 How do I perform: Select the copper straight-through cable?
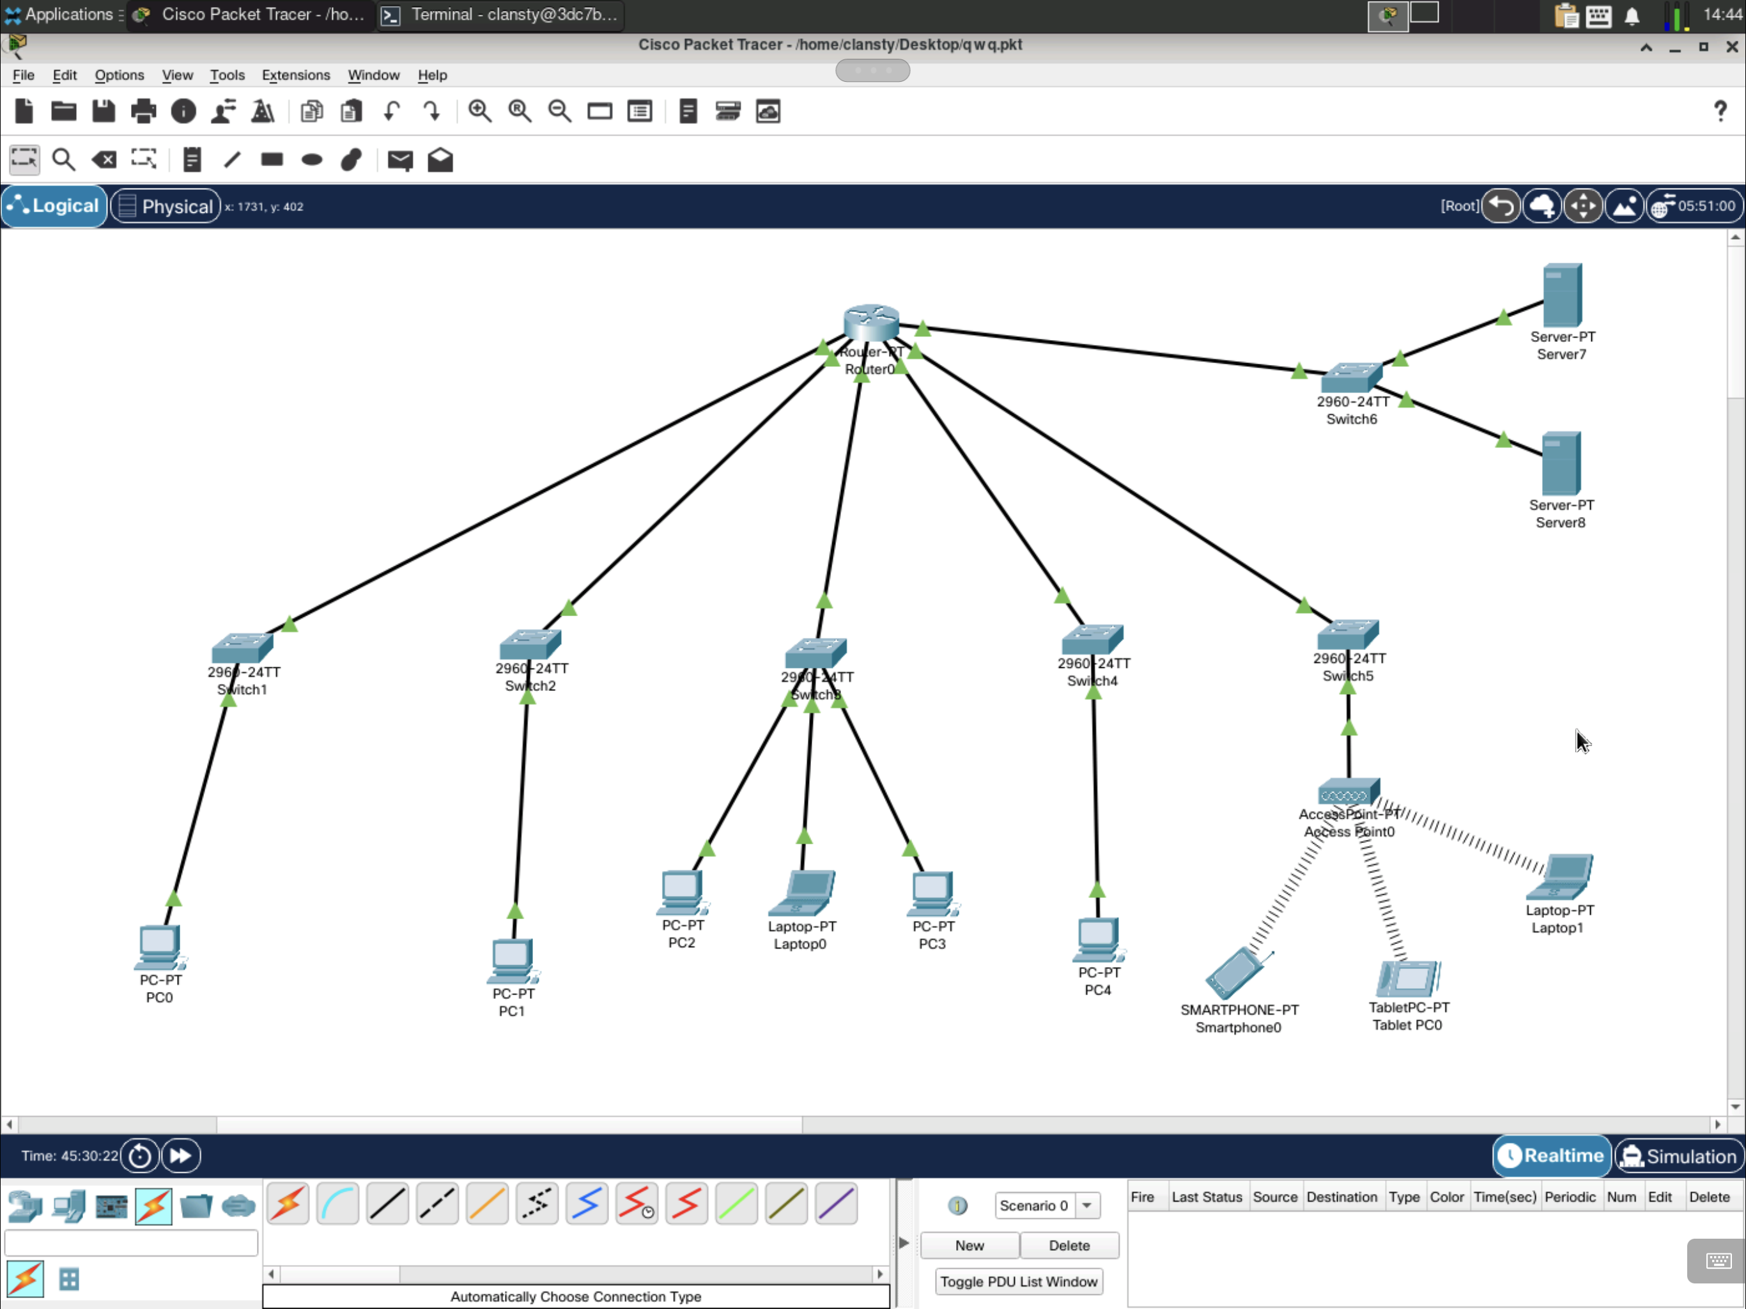387,1204
